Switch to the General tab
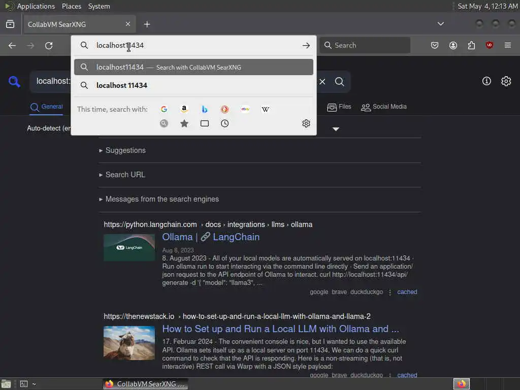 click(x=46, y=107)
